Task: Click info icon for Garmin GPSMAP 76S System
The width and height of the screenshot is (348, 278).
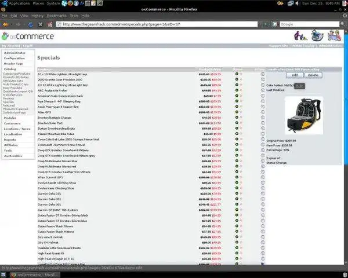Action: 263,210
